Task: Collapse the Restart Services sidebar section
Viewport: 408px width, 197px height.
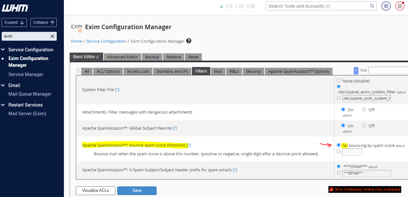Action: (3, 105)
